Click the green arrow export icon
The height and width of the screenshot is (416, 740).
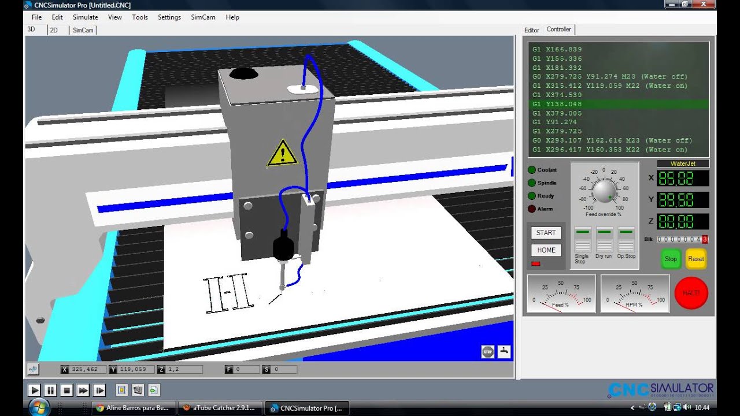[153, 391]
